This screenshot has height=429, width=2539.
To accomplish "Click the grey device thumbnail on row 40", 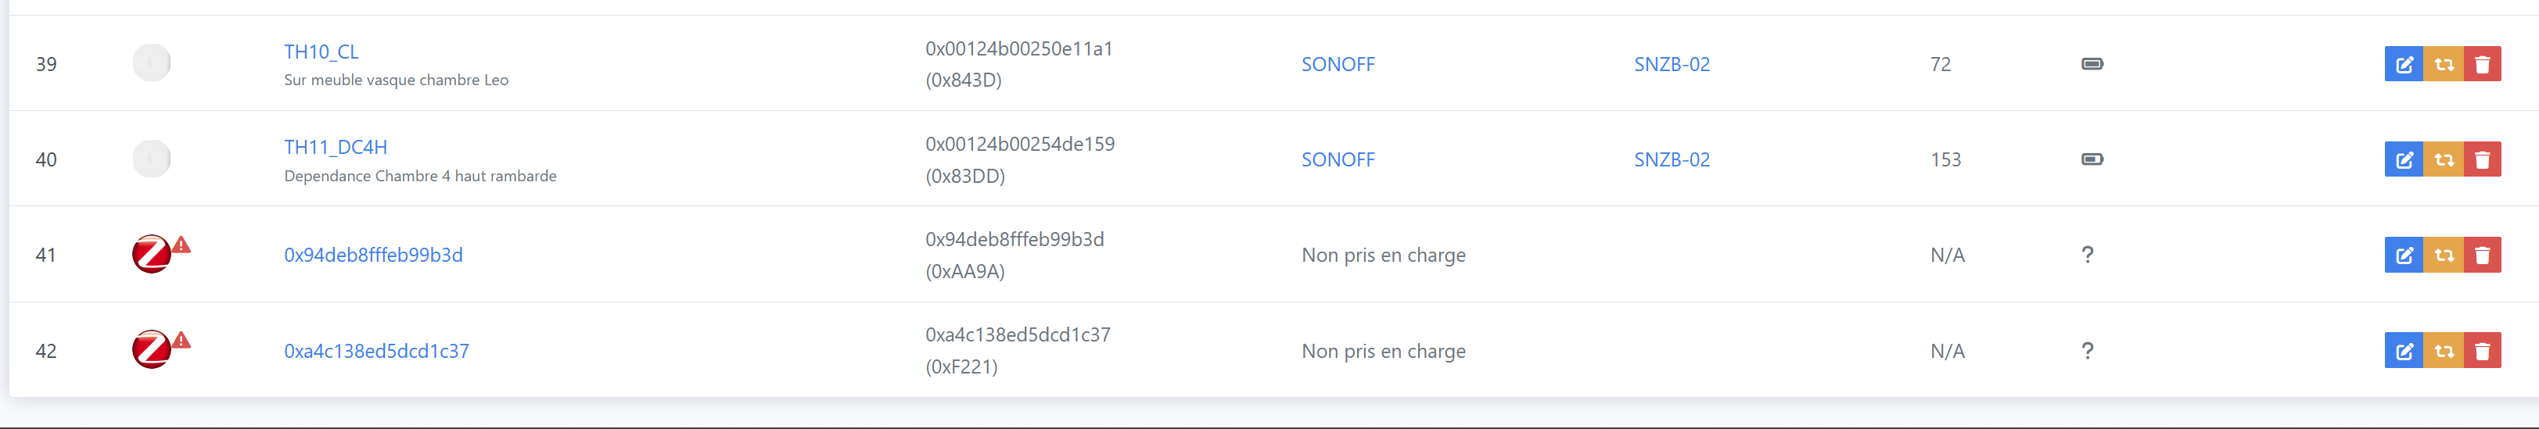I will [x=152, y=159].
